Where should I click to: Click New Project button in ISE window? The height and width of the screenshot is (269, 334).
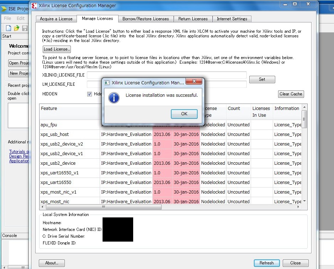pyautogui.click(x=19, y=73)
